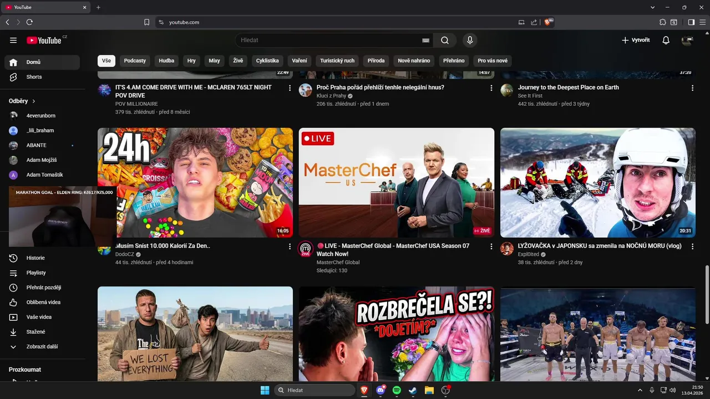Open options for McLaren 765LT video

290,88
